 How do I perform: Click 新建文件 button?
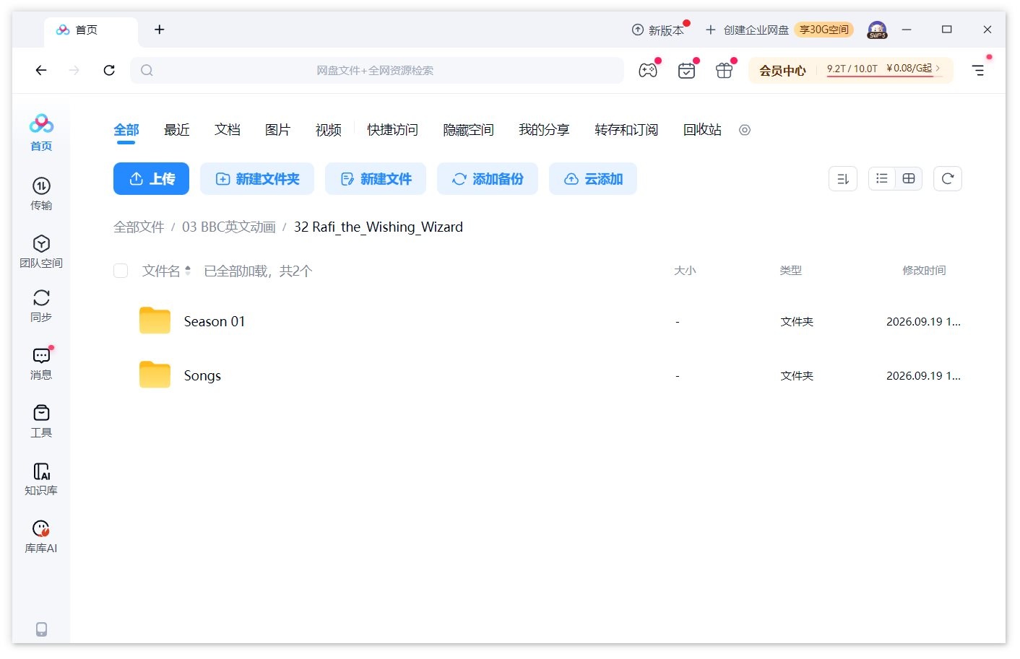[376, 179]
